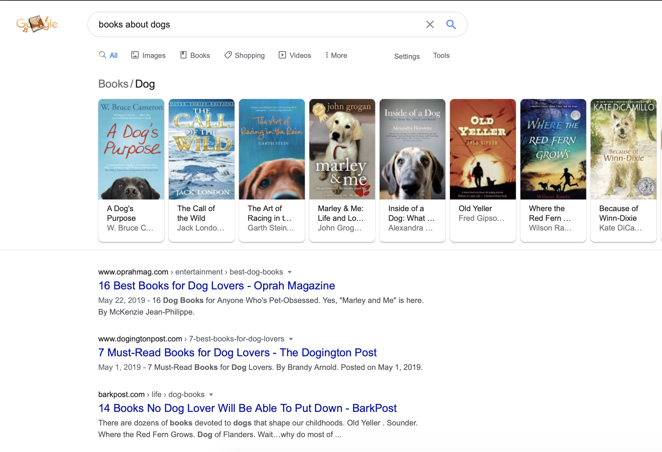Click 'Kate DiCa…' author text

(x=621, y=228)
